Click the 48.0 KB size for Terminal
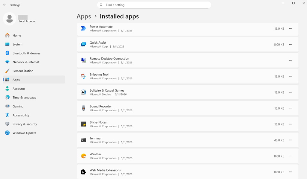The height and width of the screenshot is (179, 307). pyautogui.click(x=279, y=140)
